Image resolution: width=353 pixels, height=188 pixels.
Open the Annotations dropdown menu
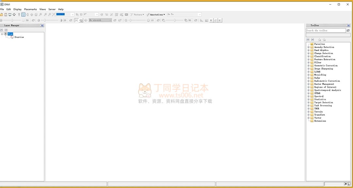click(155, 14)
